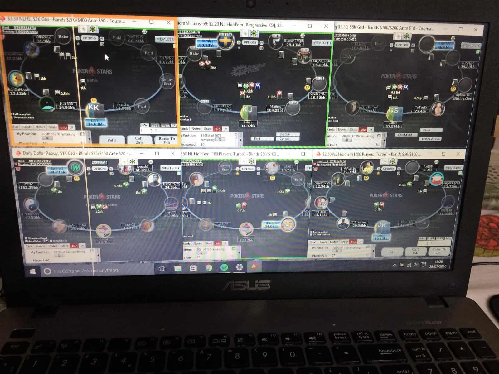Screen dimensions: 499x374
Task: Click Fold button in right $2.50 Turbo table
Action: 392,252
